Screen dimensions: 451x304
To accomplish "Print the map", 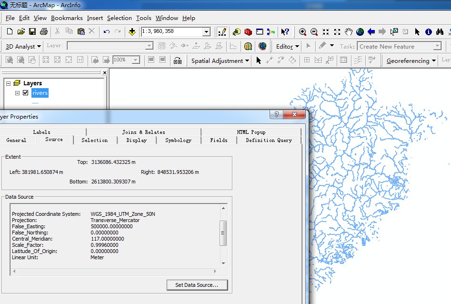I will click(44, 31).
